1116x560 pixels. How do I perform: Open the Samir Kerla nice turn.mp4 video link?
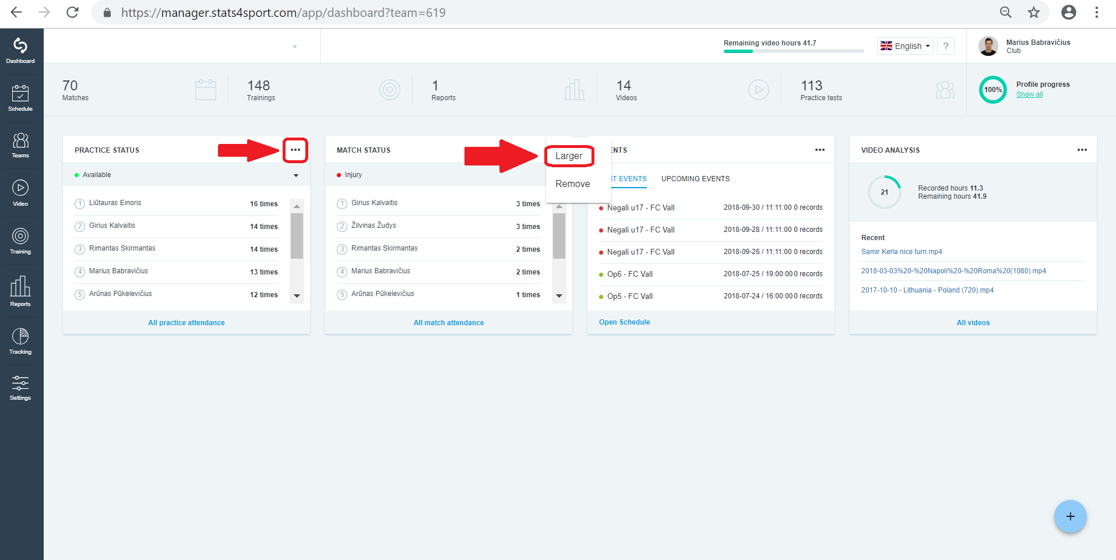click(x=902, y=252)
